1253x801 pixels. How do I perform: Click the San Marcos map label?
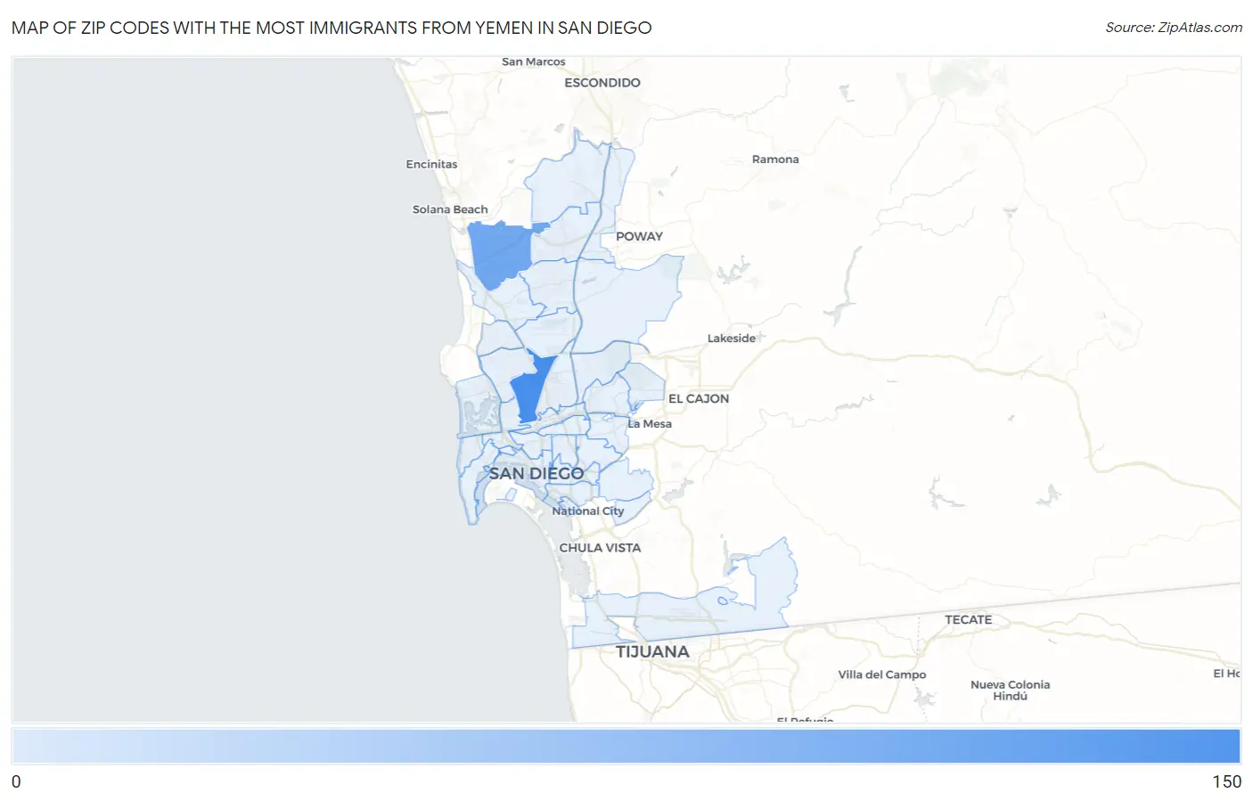click(x=534, y=62)
